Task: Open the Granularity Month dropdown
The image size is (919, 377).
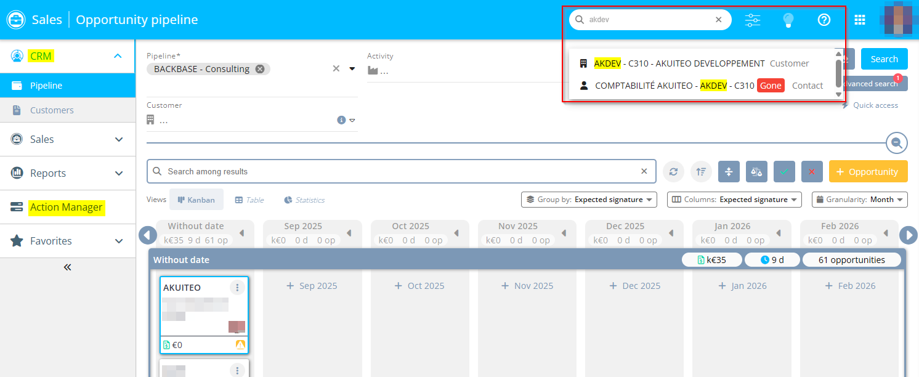Action: (860, 200)
